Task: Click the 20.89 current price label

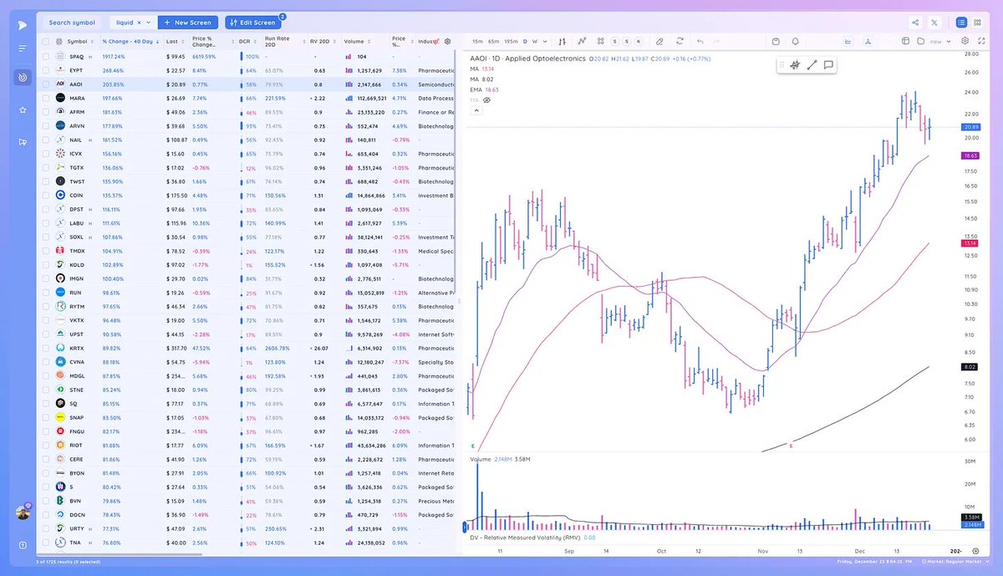Action: [x=970, y=126]
